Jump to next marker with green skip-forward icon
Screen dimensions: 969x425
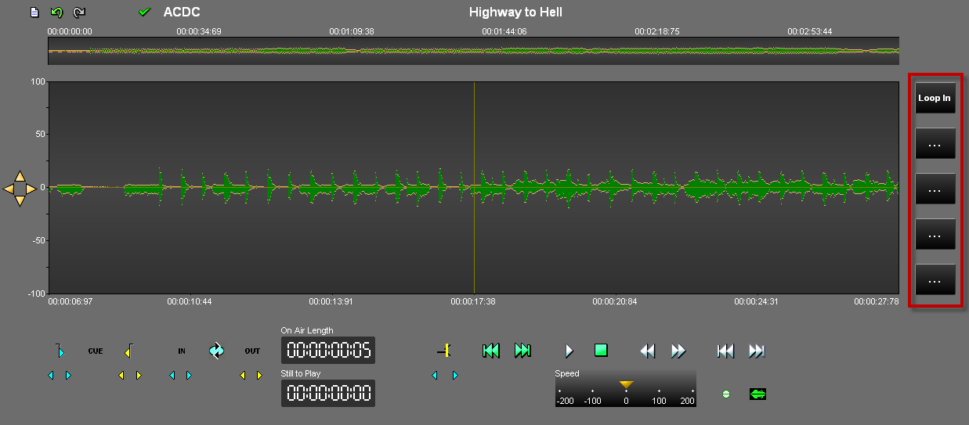[522, 351]
